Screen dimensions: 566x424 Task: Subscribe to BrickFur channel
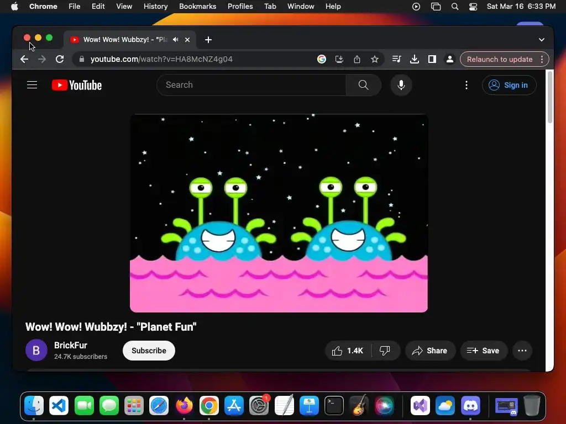(149, 351)
